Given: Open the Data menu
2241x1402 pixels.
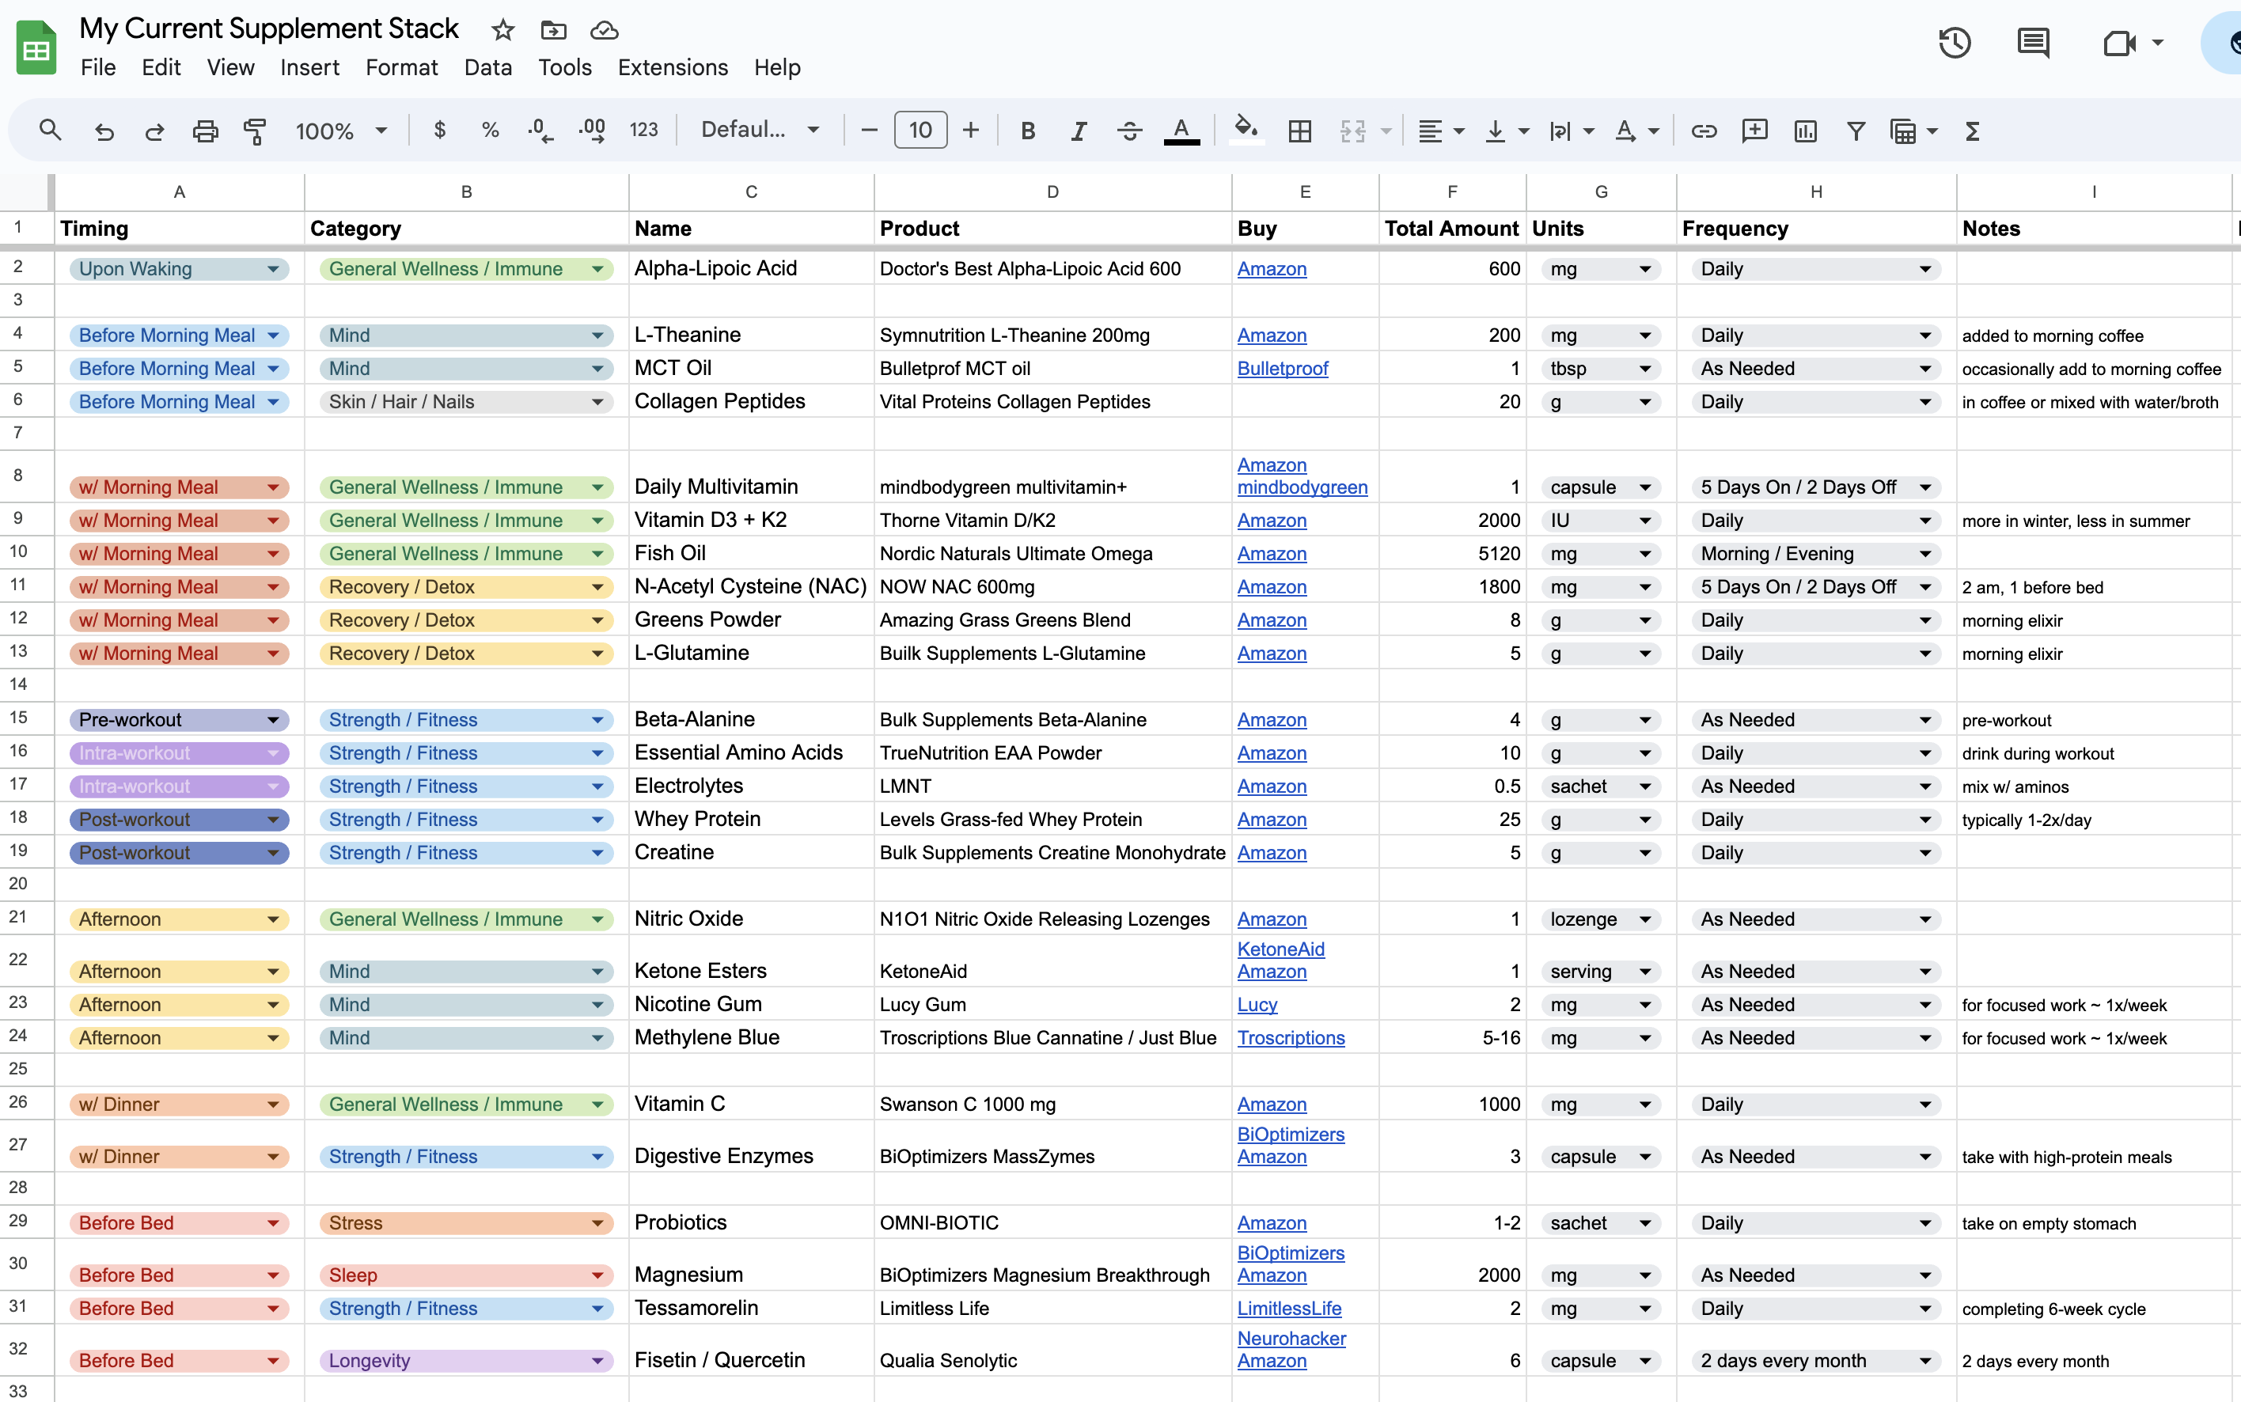Looking at the screenshot, I should coord(487,68).
